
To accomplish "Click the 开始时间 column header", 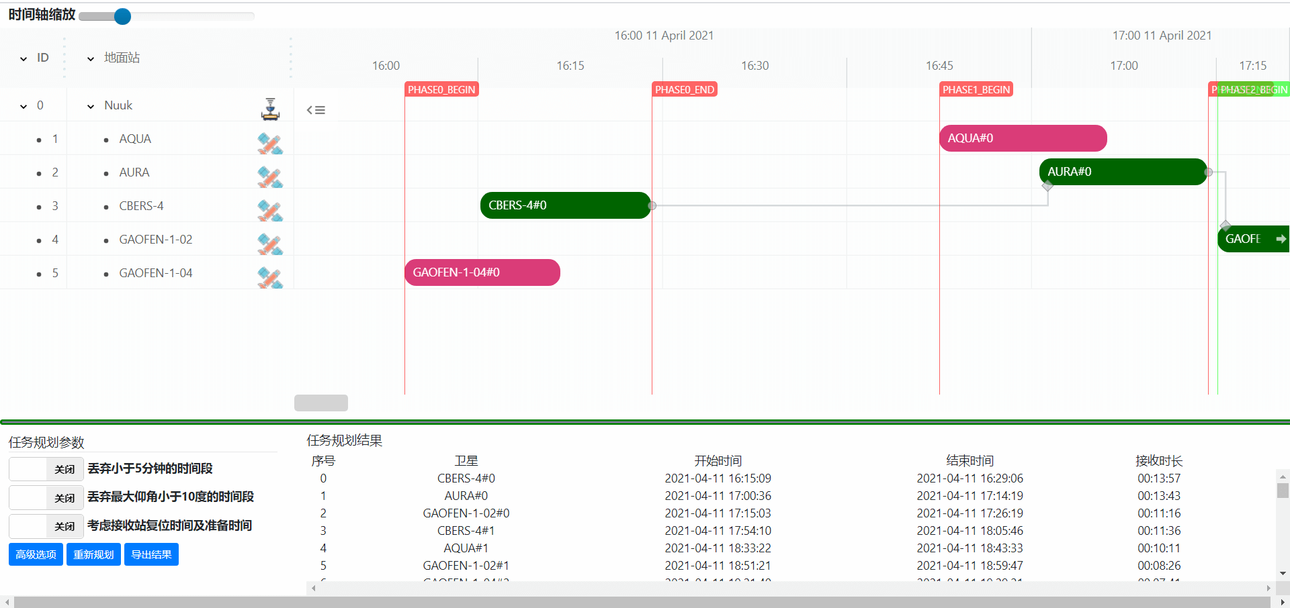I will (718, 460).
